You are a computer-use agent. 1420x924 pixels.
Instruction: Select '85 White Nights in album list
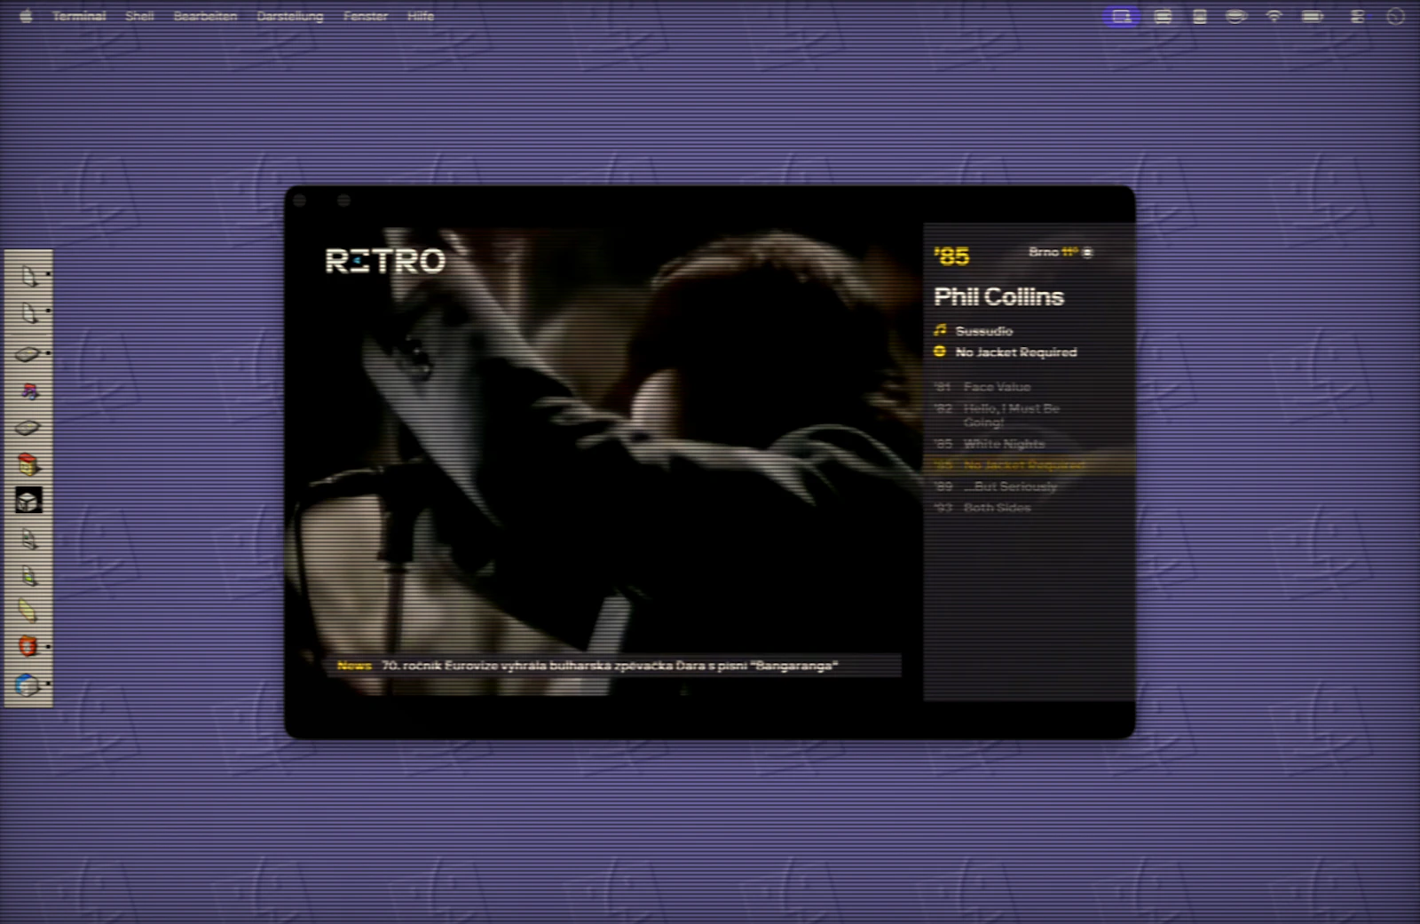990,444
